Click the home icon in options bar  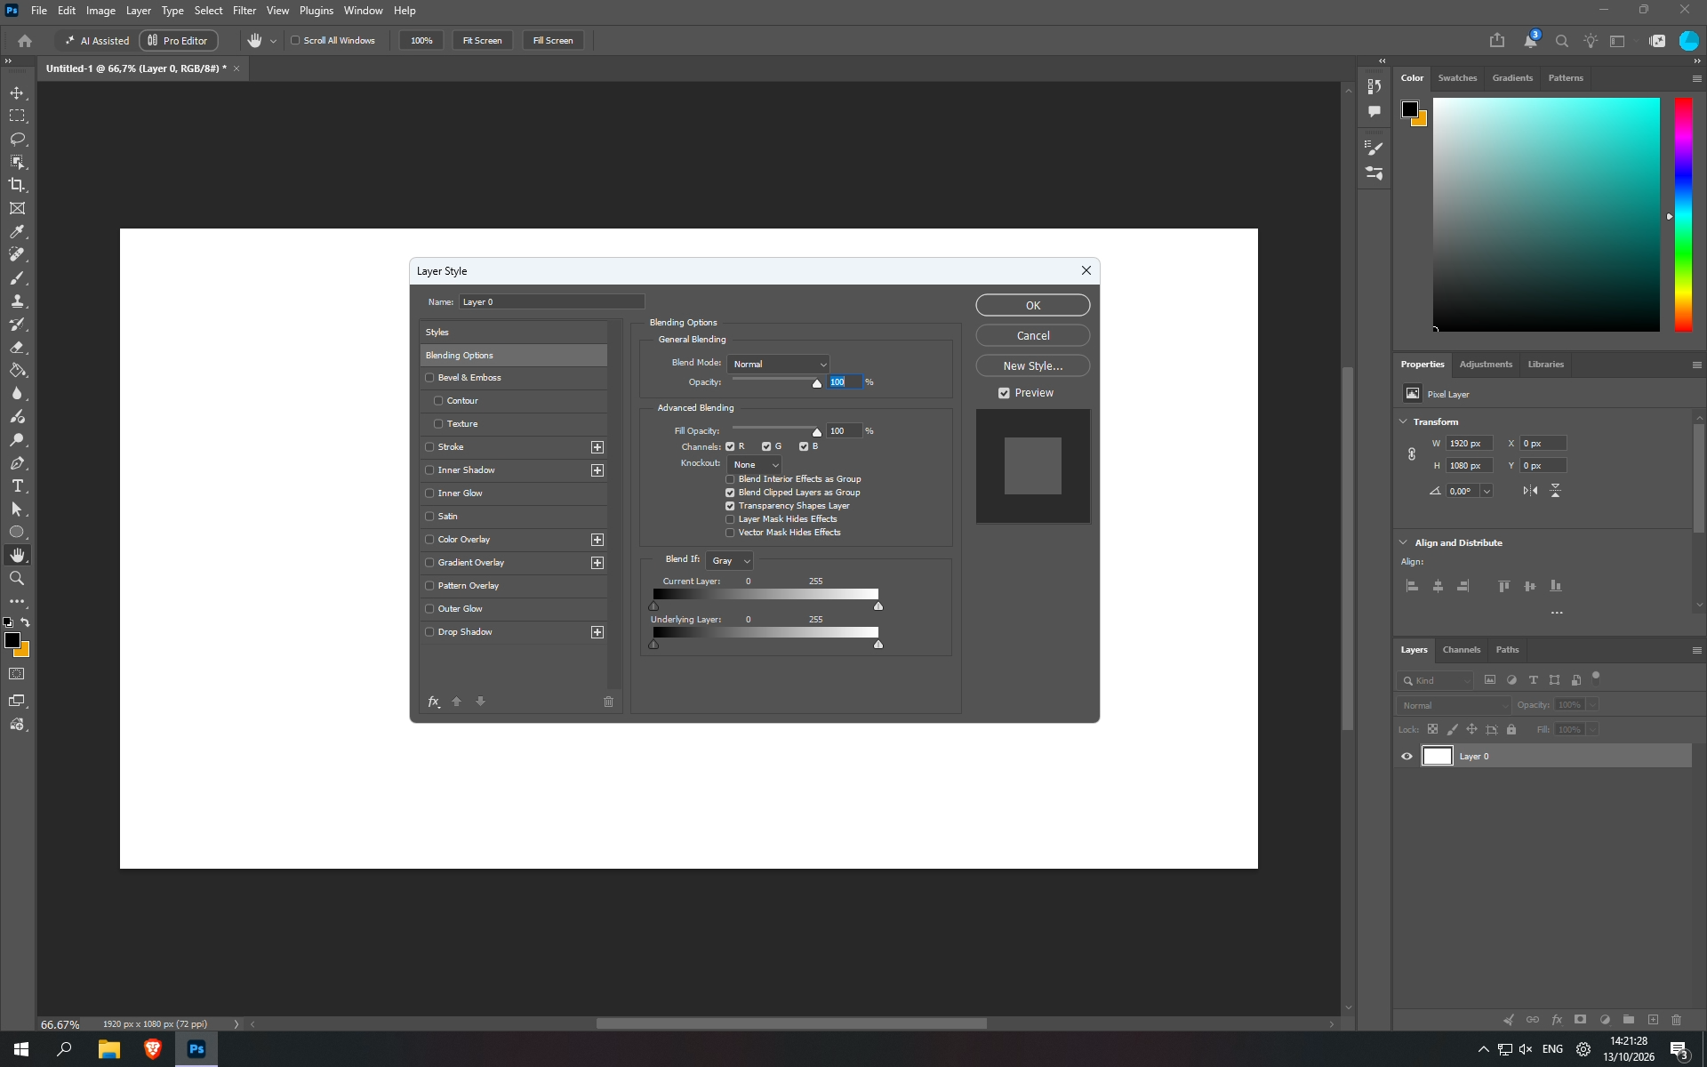point(25,41)
